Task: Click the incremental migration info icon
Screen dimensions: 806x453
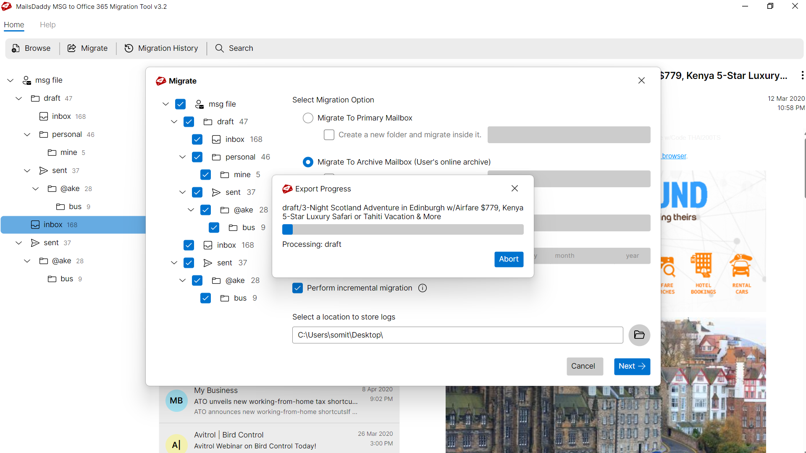Action: tap(423, 288)
